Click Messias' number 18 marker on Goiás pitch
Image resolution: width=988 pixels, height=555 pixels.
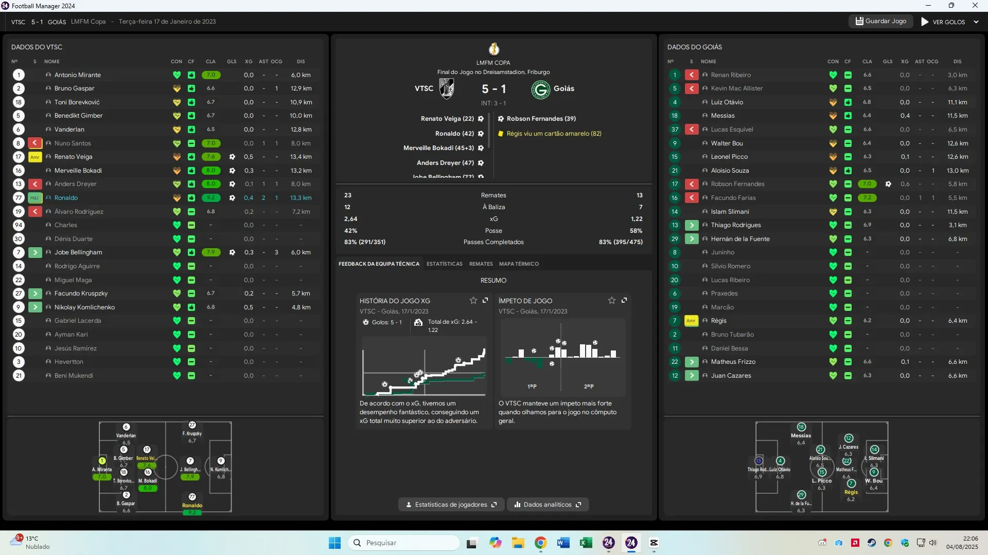pyautogui.click(x=801, y=427)
